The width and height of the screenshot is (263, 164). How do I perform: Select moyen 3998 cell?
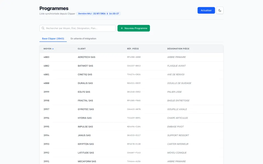47,101
